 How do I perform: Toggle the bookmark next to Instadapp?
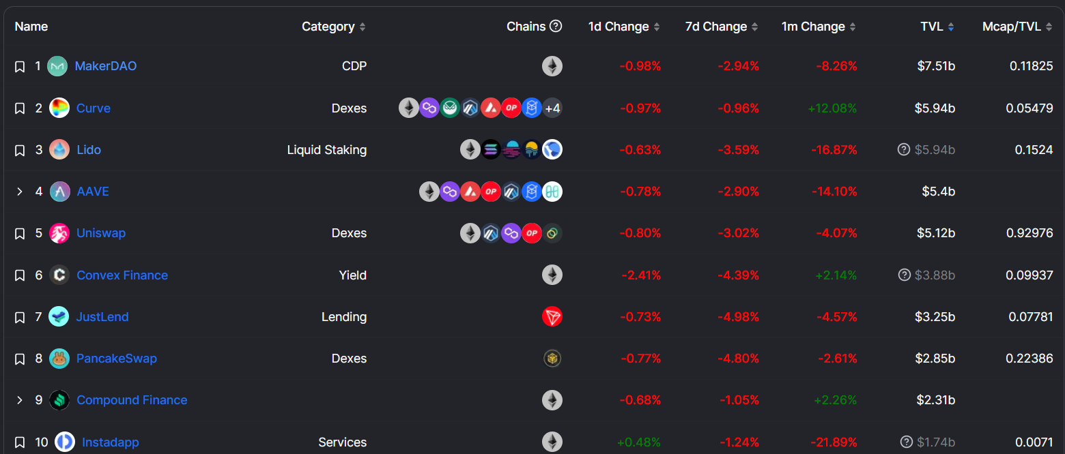[20, 442]
